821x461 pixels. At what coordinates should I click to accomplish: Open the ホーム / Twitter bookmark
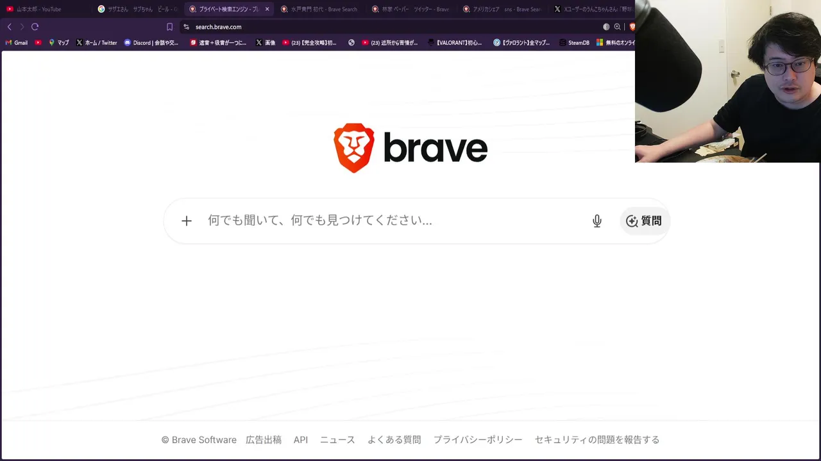pyautogui.click(x=97, y=43)
